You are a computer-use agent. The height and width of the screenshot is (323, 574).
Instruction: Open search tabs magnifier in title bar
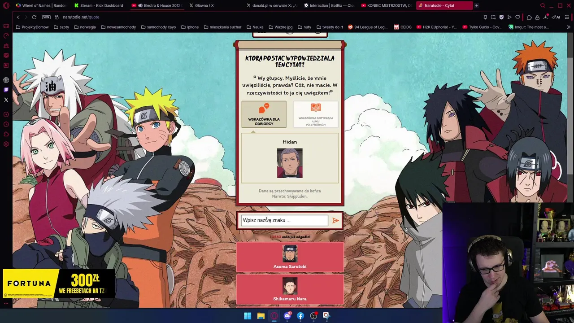point(543,5)
